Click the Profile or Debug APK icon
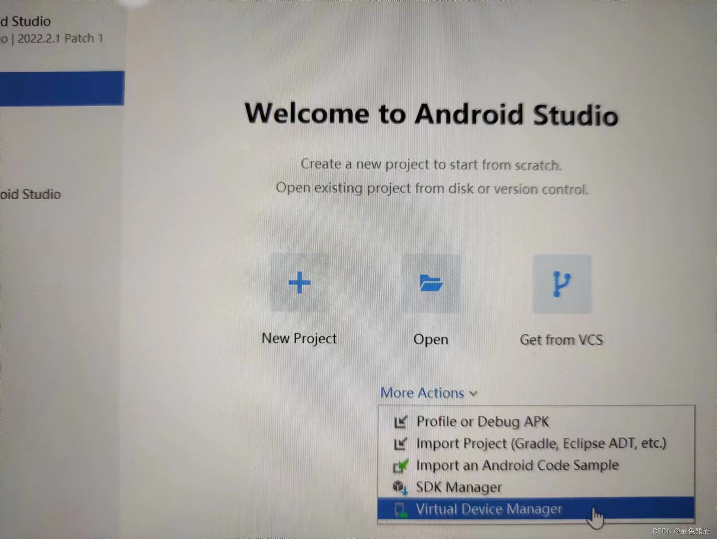This screenshot has height=539, width=717. (x=401, y=422)
